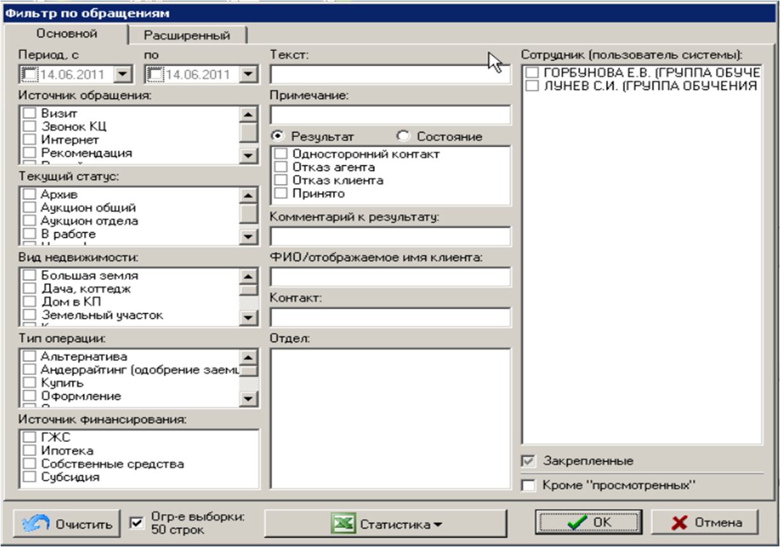Viewport: 780px width, 547px height.
Task: Tick the Ипотека financing checkbox
Action: (x=29, y=451)
